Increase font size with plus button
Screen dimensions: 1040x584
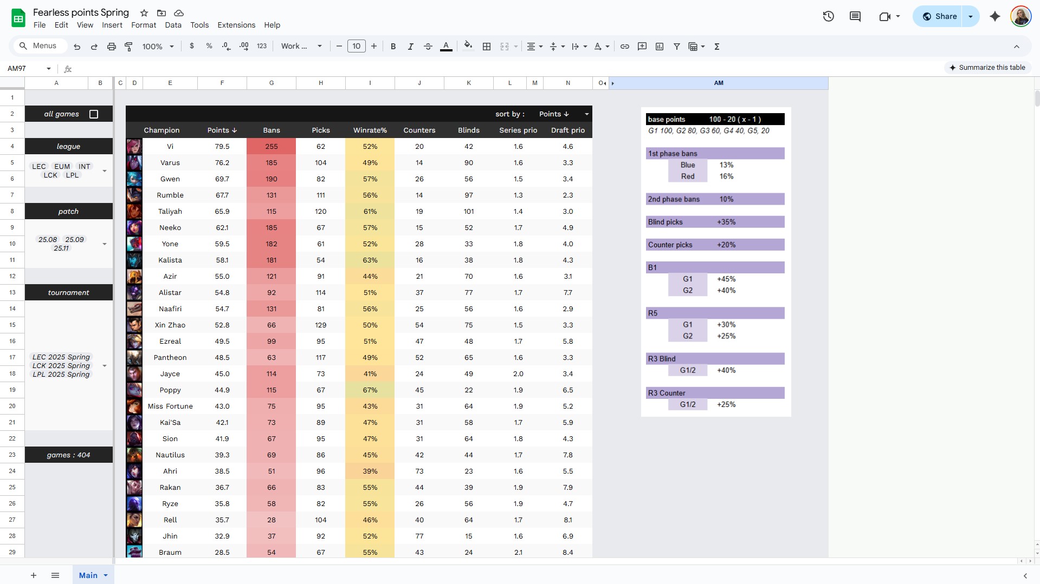point(374,47)
